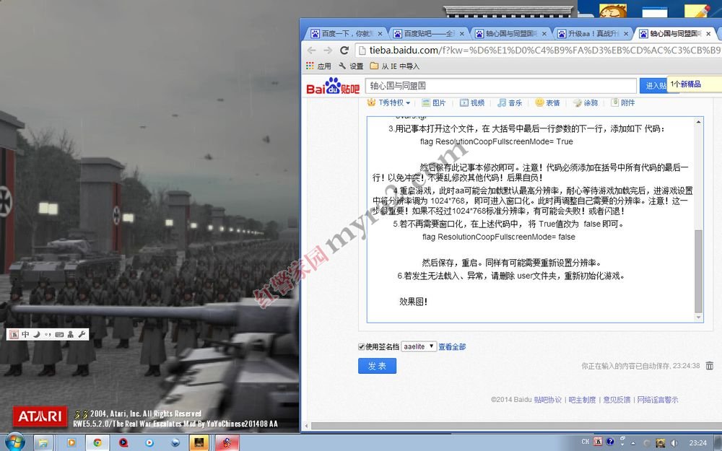This screenshot has width=722, height=451.
Task: Open the orange media player taskbar icon
Action: coord(71,443)
